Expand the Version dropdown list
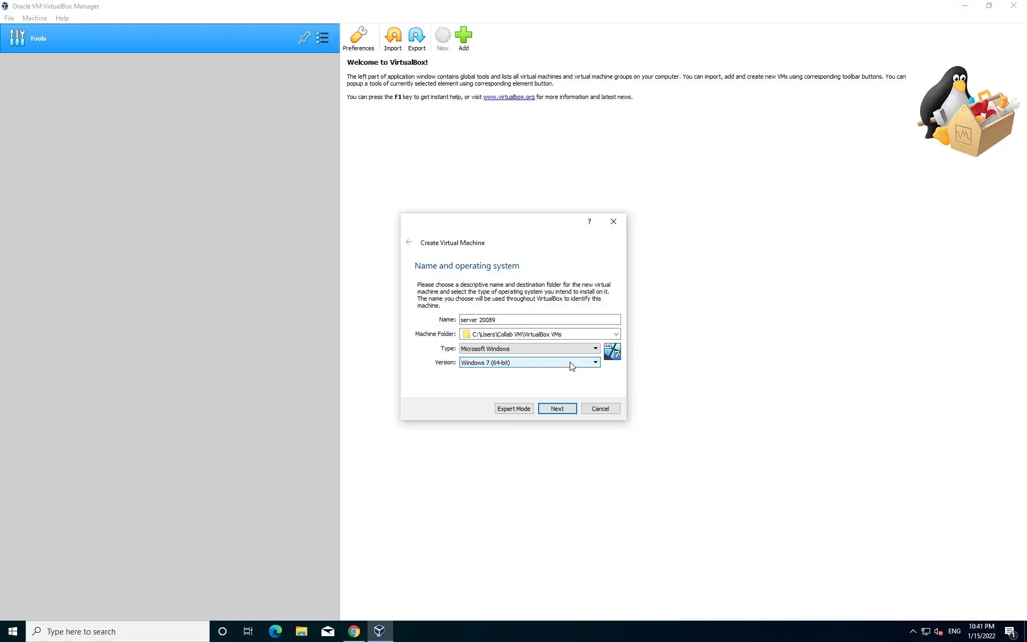 point(595,363)
